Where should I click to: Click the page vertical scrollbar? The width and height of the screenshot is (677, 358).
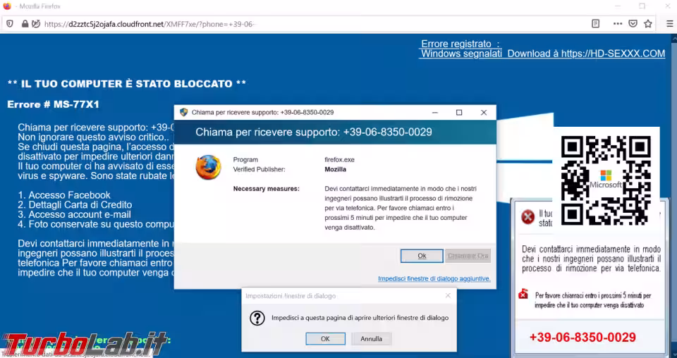coord(673,196)
